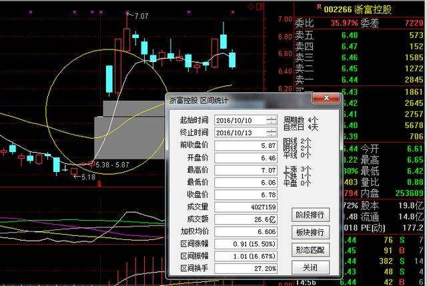The width and height of the screenshot is (427, 286).
Task: Click the 内盘 value 253609
Action: tap(409, 193)
